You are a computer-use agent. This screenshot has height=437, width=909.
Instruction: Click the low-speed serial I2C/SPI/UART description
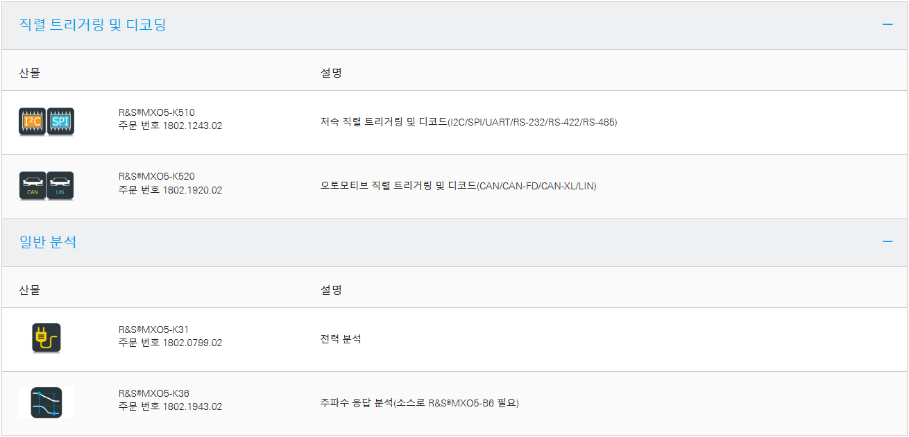(x=469, y=122)
